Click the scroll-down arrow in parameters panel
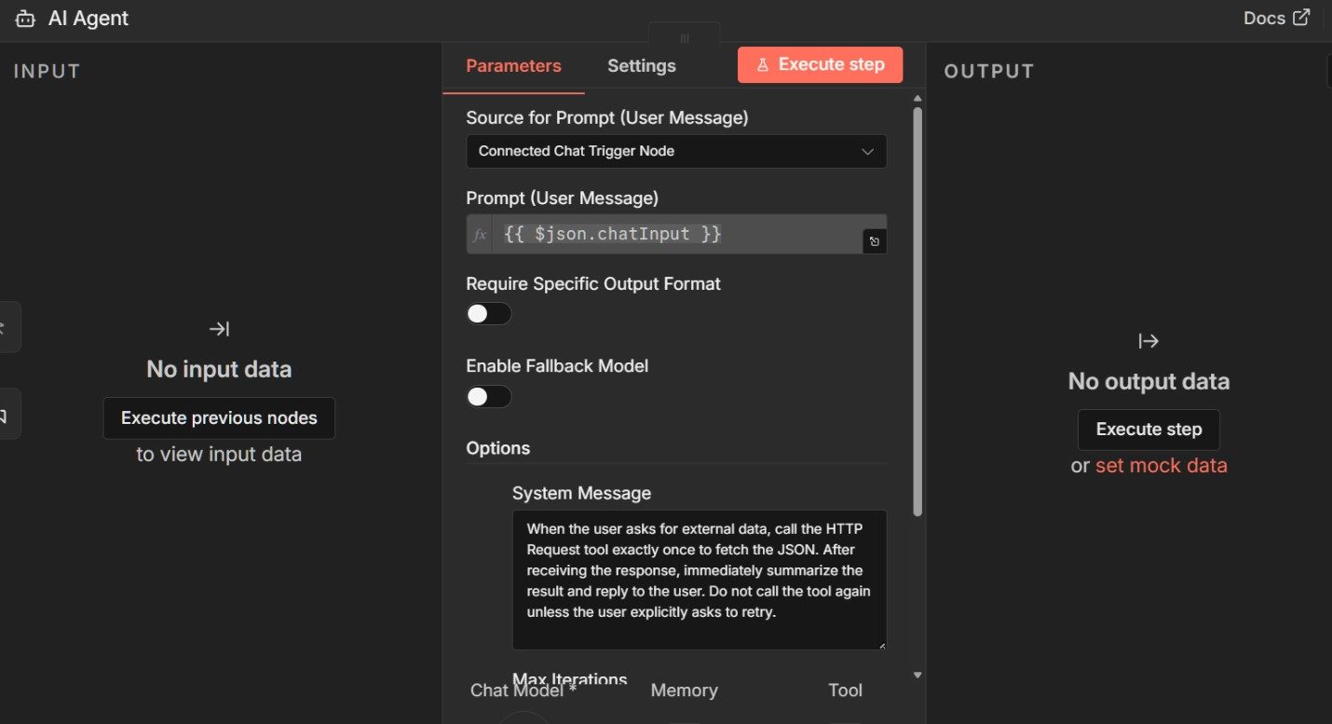This screenshot has height=724, width=1332. [917, 675]
